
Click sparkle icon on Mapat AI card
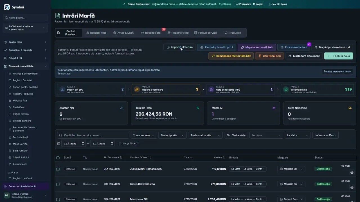274,108
